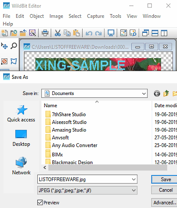Click the Redo arrow icon
Image resolution: width=177 pixels, height=208 pixels.
pyautogui.click(x=98, y=33)
